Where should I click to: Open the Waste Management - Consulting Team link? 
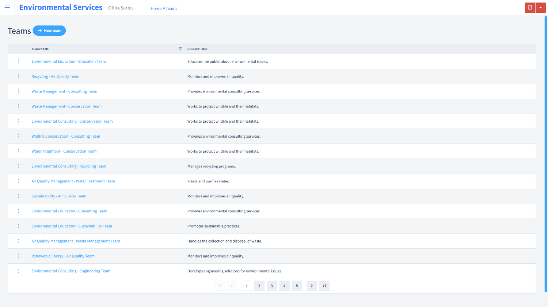tap(64, 91)
